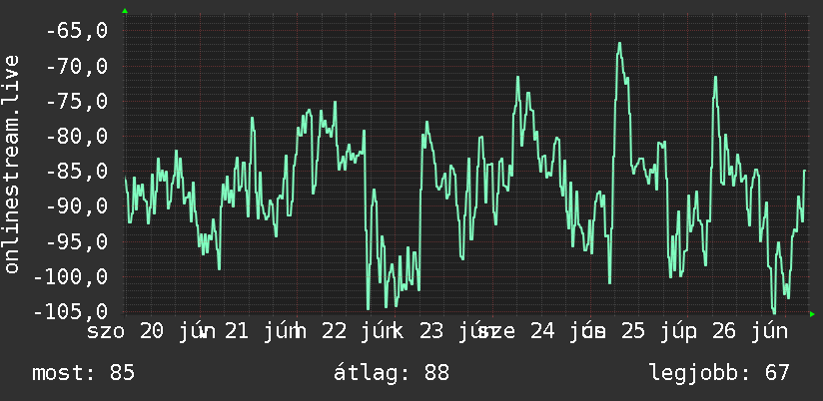Image resolution: width=823 pixels, height=401 pixels.
Task: Click the highest peak of the signal line
Action: 619,44
